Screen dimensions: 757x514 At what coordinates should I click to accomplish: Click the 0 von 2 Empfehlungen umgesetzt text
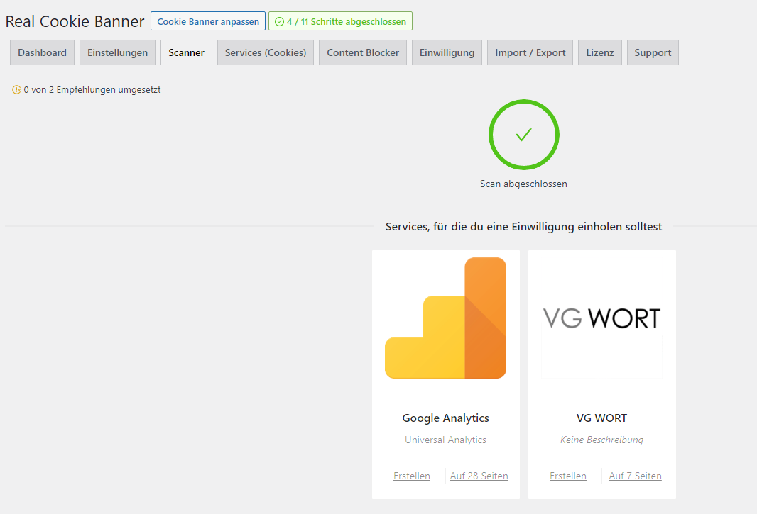pyautogui.click(x=92, y=90)
